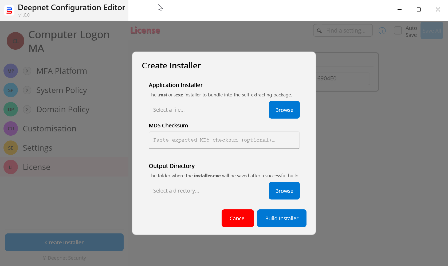Expand the Domain Policy chevron

click(x=27, y=109)
